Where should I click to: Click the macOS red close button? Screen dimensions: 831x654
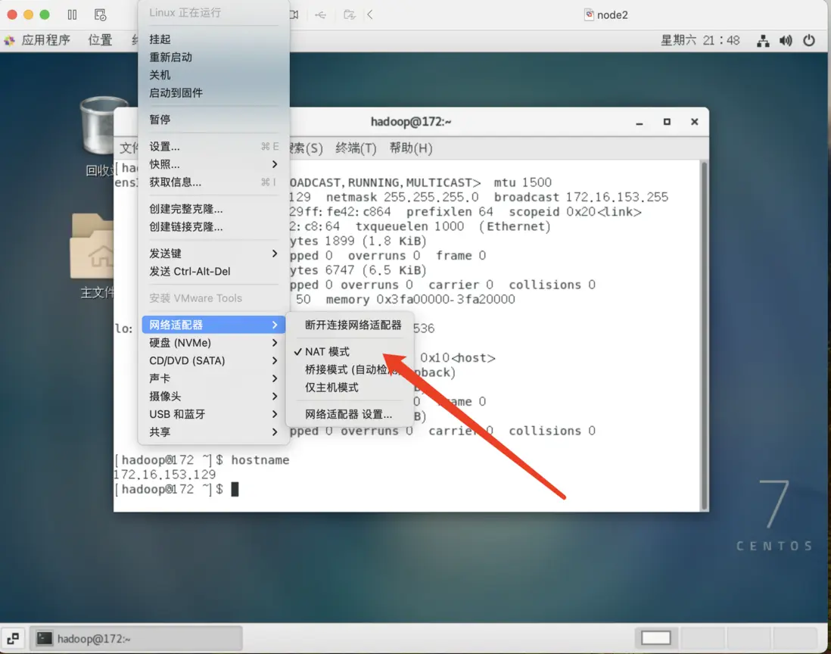(x=11, y=15)
